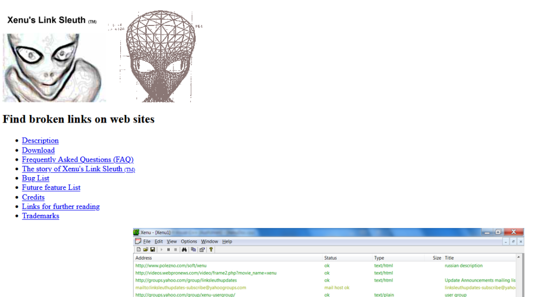Click the 'text/plain' type cell
Screen dimensions: 543x297
coord(384,294)
